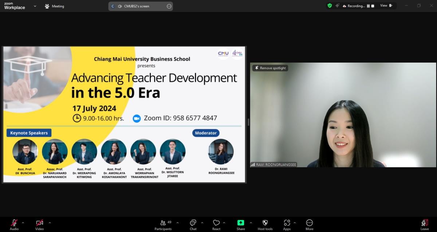Open the Participants panel

[163, 225]
